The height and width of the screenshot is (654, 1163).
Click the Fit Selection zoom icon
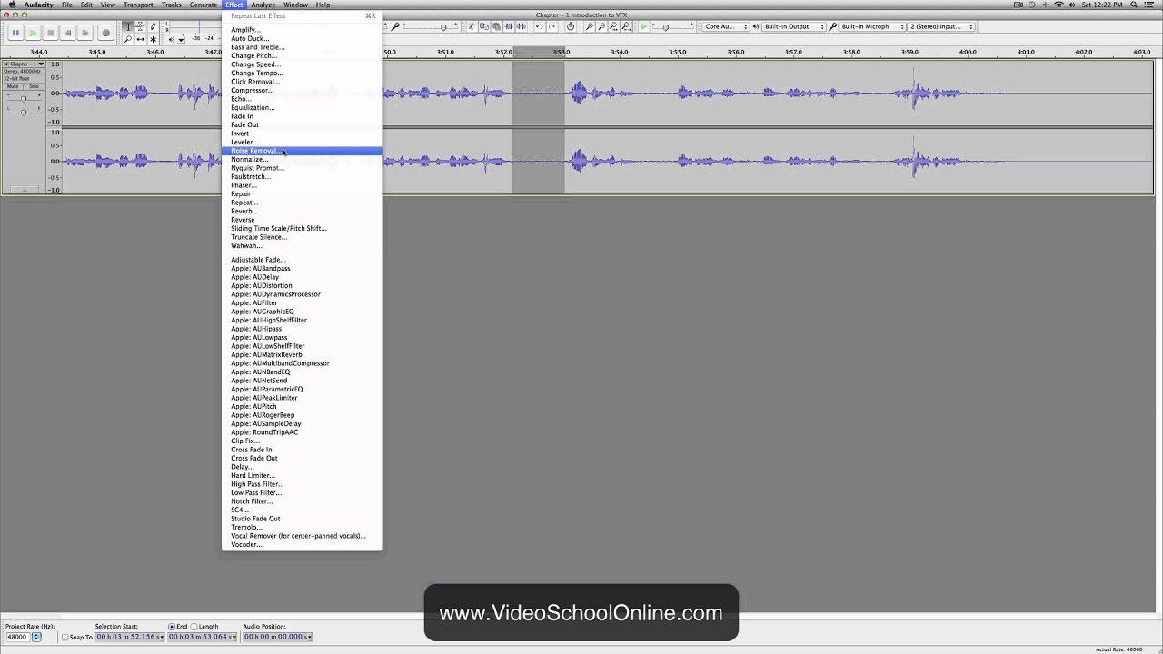tap(614, 26)
